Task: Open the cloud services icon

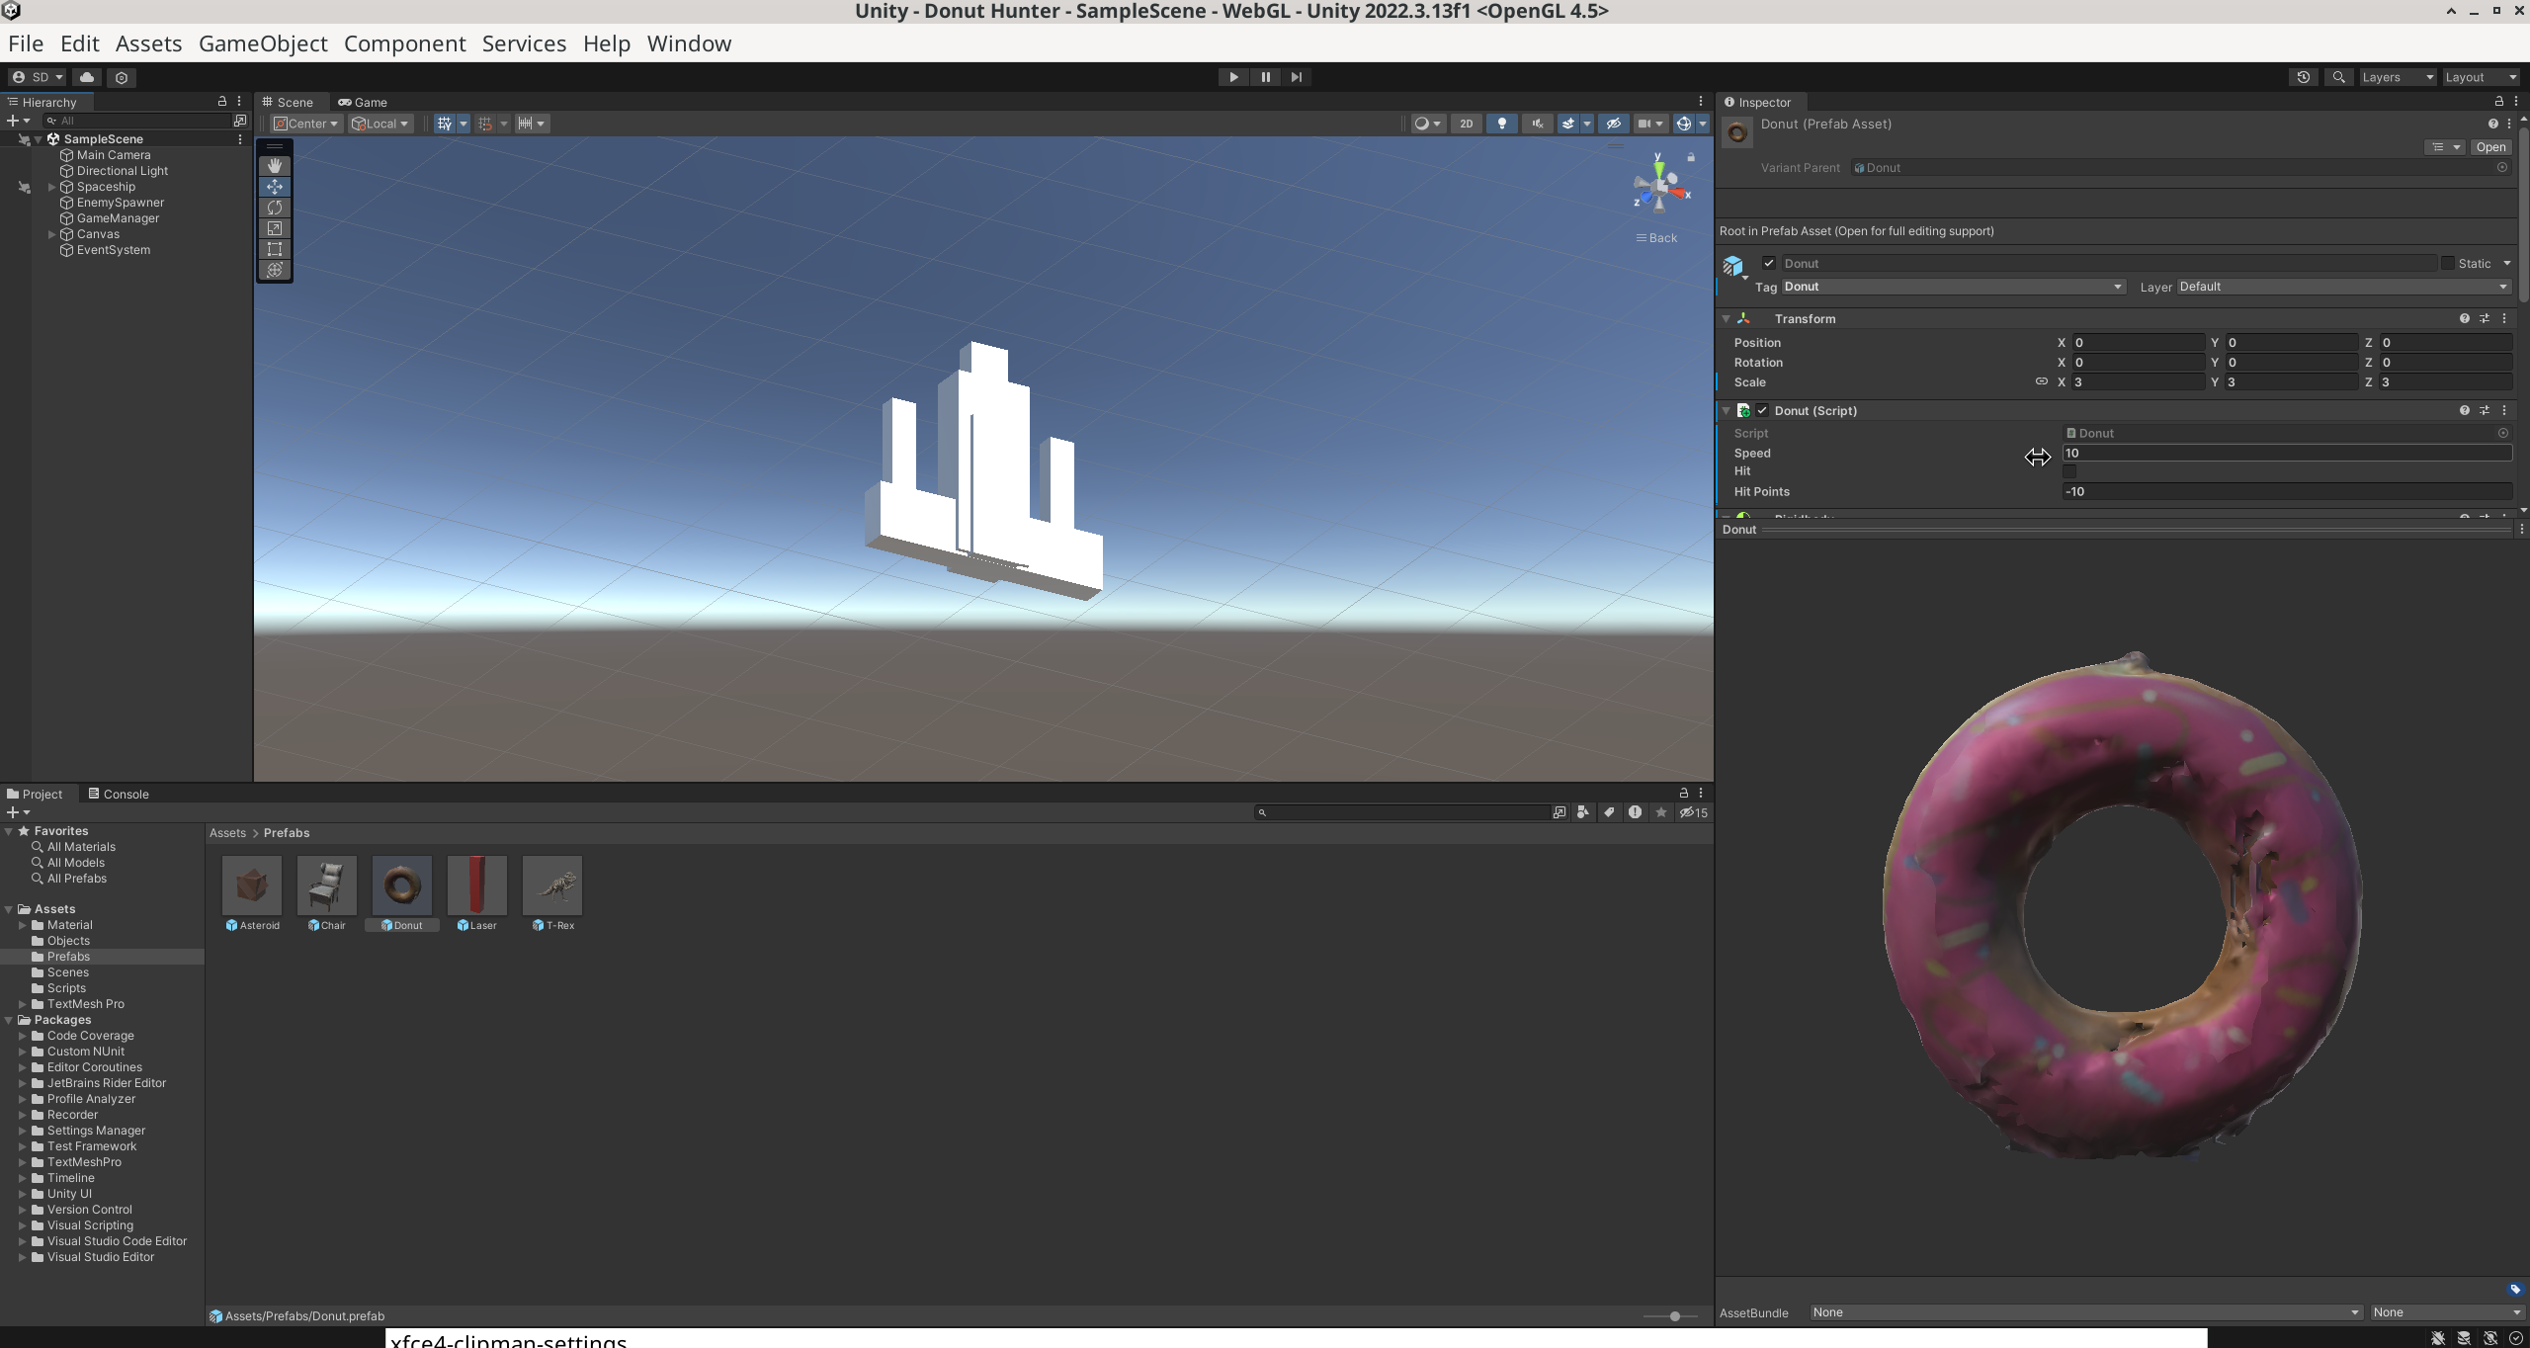Action: pyautogui.click(x=87, y=77)
